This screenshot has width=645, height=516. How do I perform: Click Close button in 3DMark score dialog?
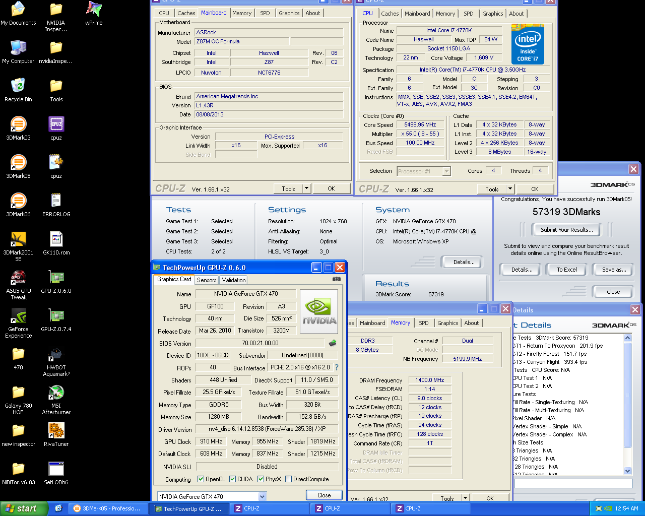[x=613, y=292]
